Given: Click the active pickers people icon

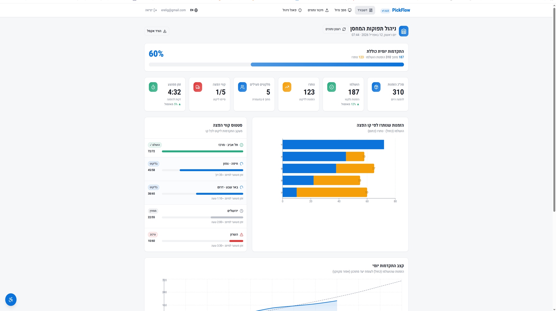Looking at the screenshot, I should coord(242,87).
